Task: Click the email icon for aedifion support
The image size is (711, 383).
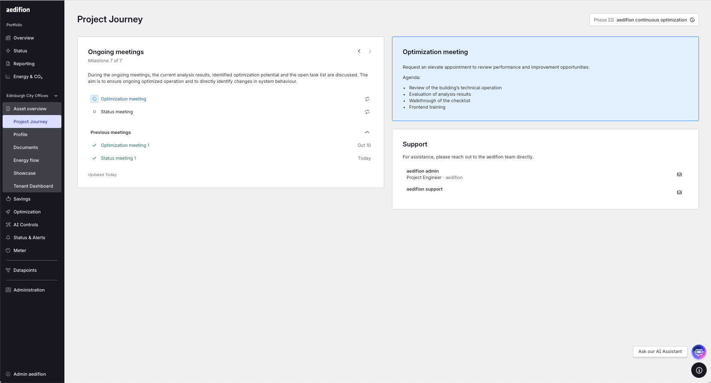Action: coord(679,192)
